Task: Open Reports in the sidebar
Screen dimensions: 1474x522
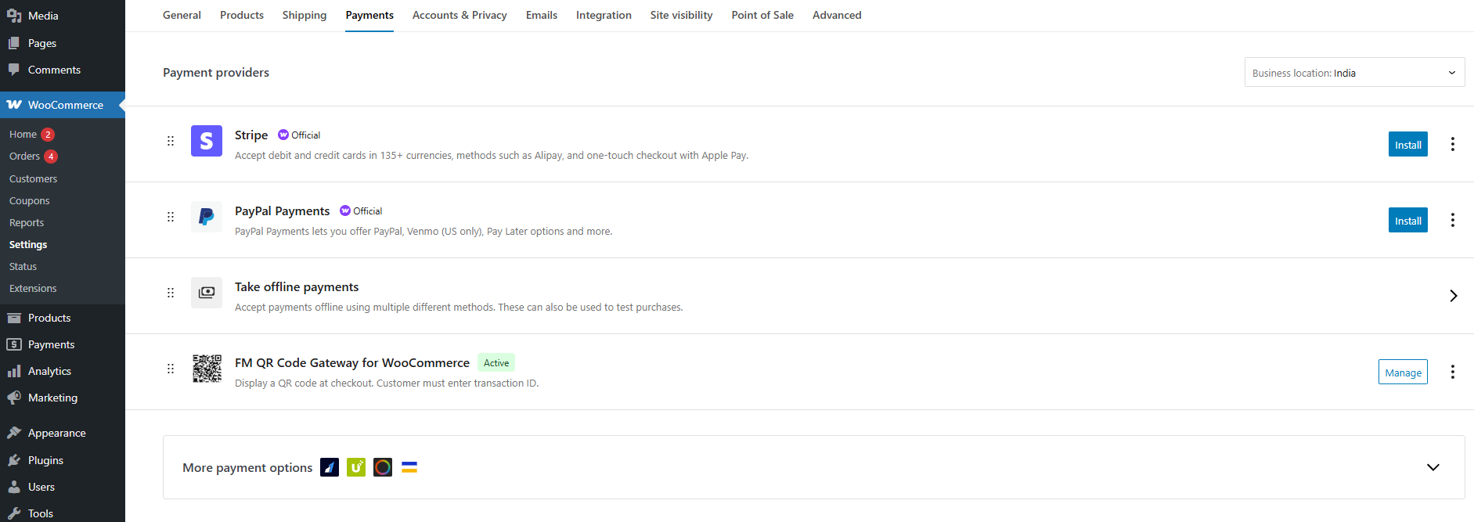Action: coord(27,222)
